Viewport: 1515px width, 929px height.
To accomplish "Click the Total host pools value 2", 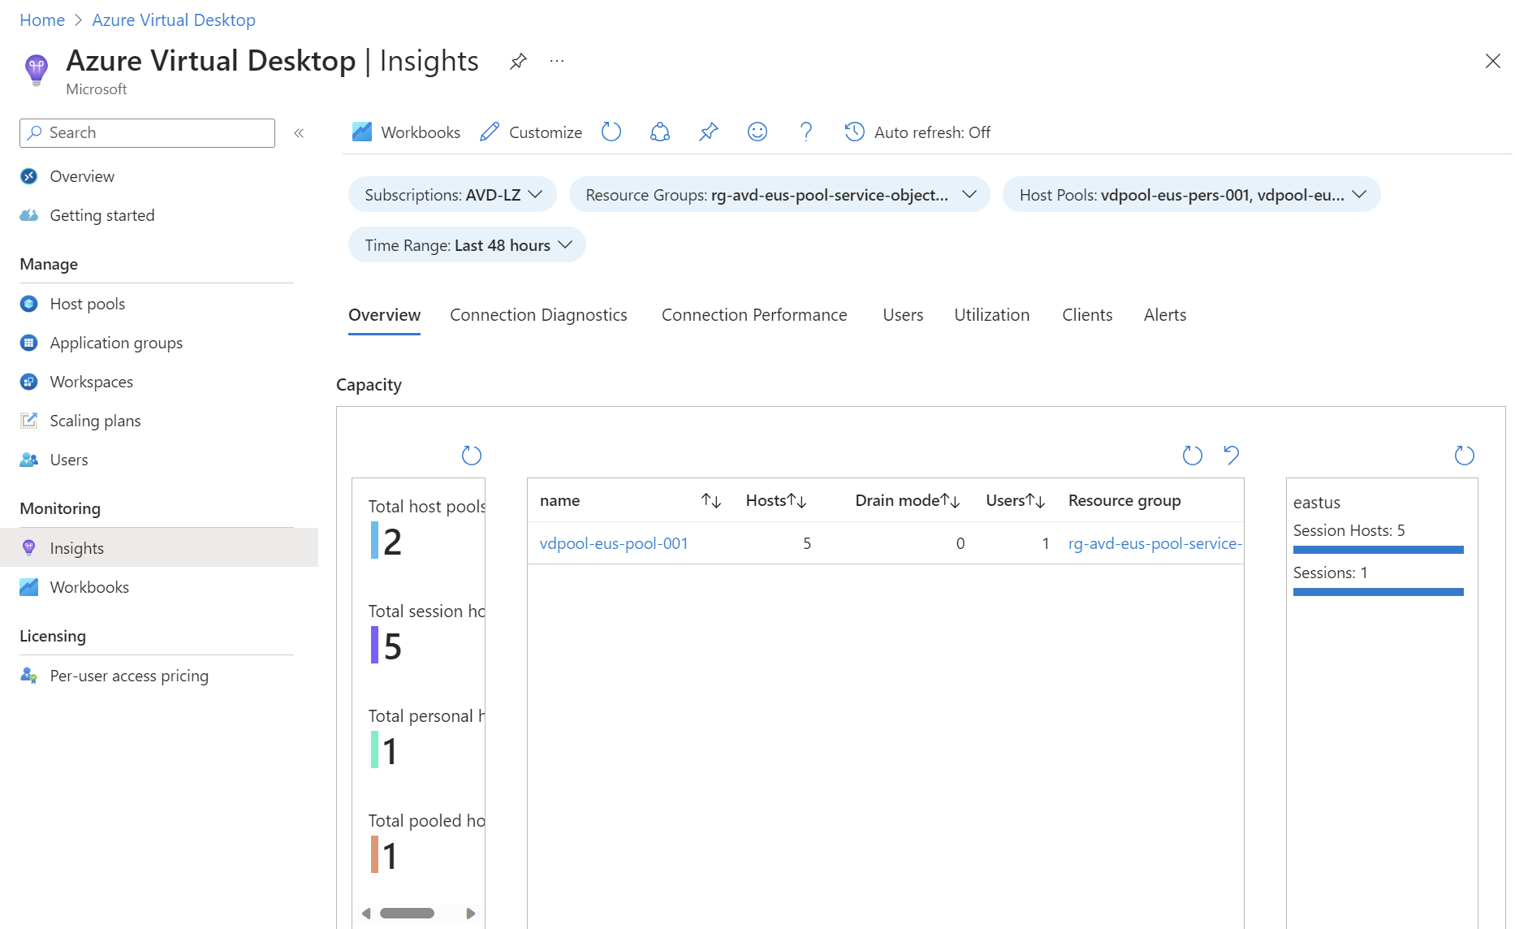I will point(393,542).
